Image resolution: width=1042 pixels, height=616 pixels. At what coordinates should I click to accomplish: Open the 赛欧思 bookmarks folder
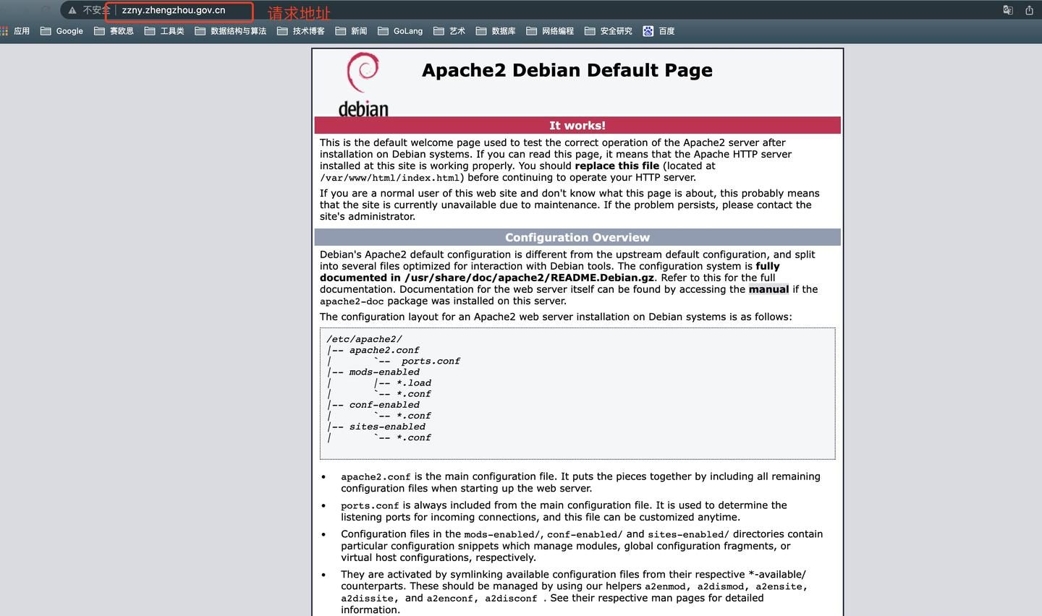tap(114, 31)
